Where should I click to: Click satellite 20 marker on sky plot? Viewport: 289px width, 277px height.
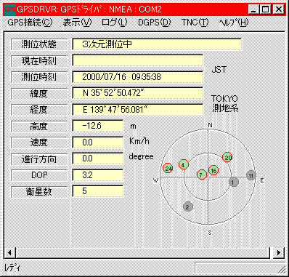click(227, 157)
